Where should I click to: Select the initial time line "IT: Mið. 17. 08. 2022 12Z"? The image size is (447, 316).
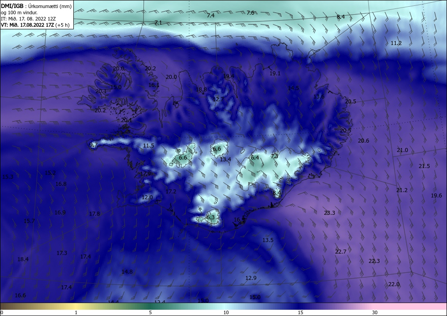(28, 19)
